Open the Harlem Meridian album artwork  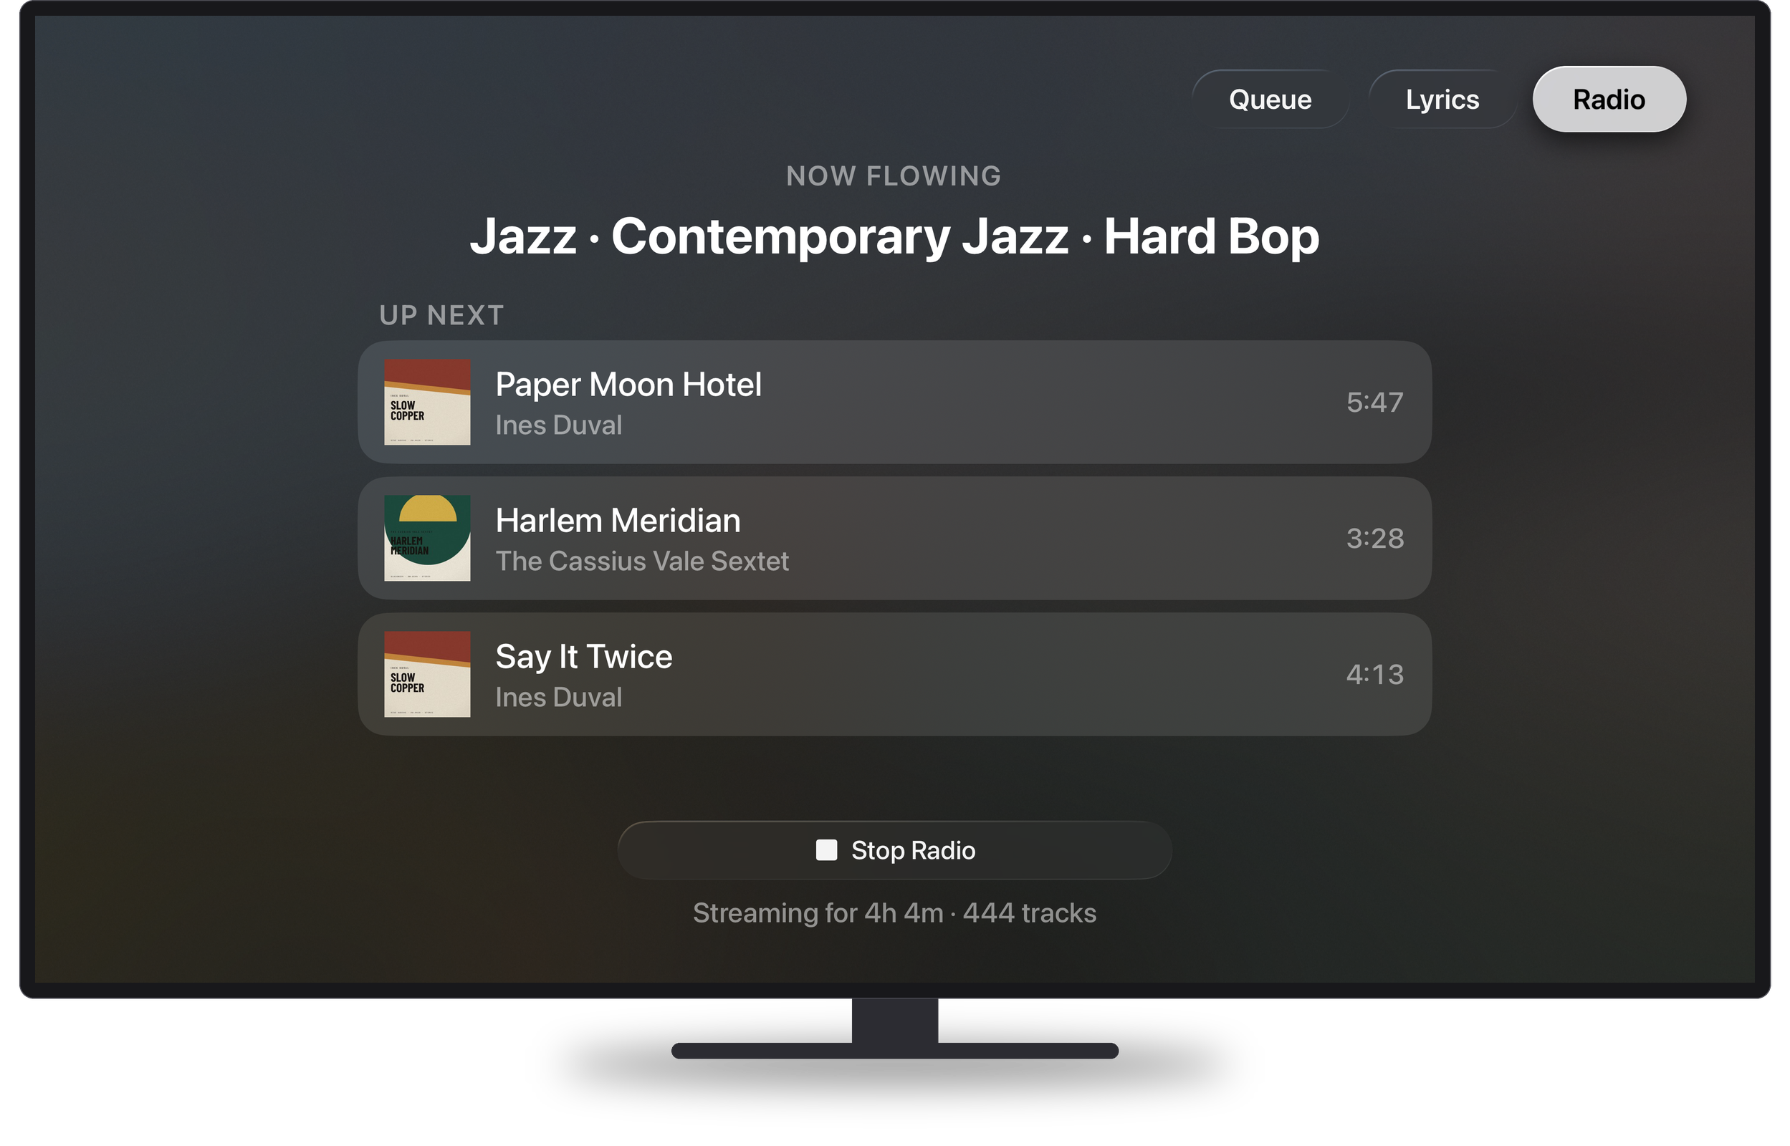426,538
